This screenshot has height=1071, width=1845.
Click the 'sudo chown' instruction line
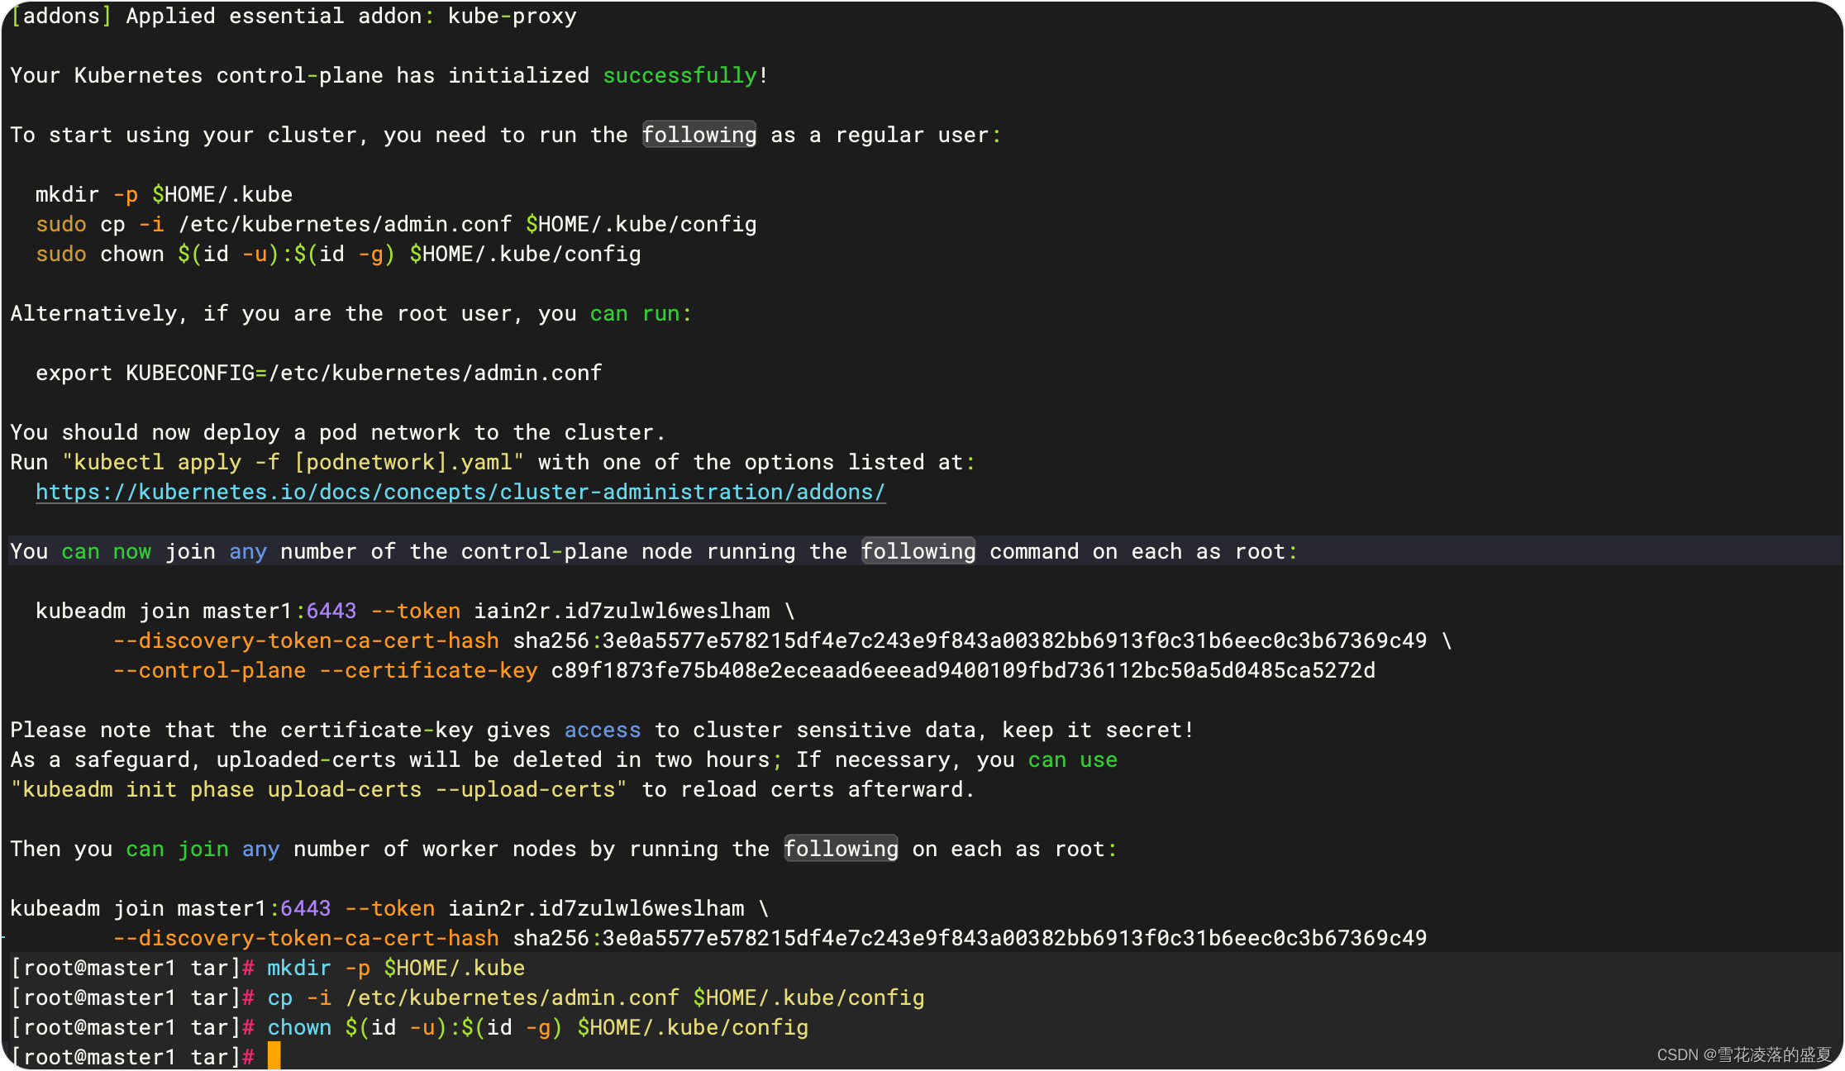tap(337, 255)
